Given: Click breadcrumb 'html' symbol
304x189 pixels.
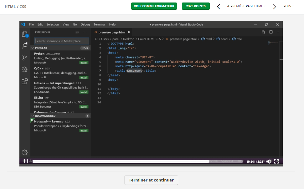Looking at the screenshot, I should [207, 39].
